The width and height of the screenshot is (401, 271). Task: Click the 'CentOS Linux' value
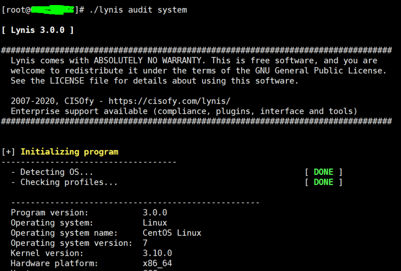tap(172, 233)
